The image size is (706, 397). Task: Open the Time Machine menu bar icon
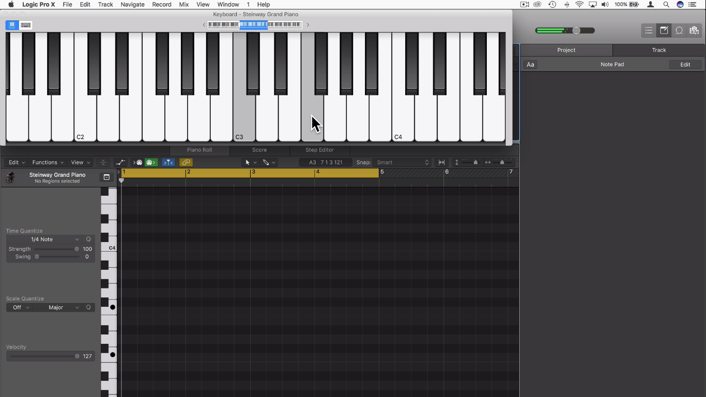click(552, 5)
